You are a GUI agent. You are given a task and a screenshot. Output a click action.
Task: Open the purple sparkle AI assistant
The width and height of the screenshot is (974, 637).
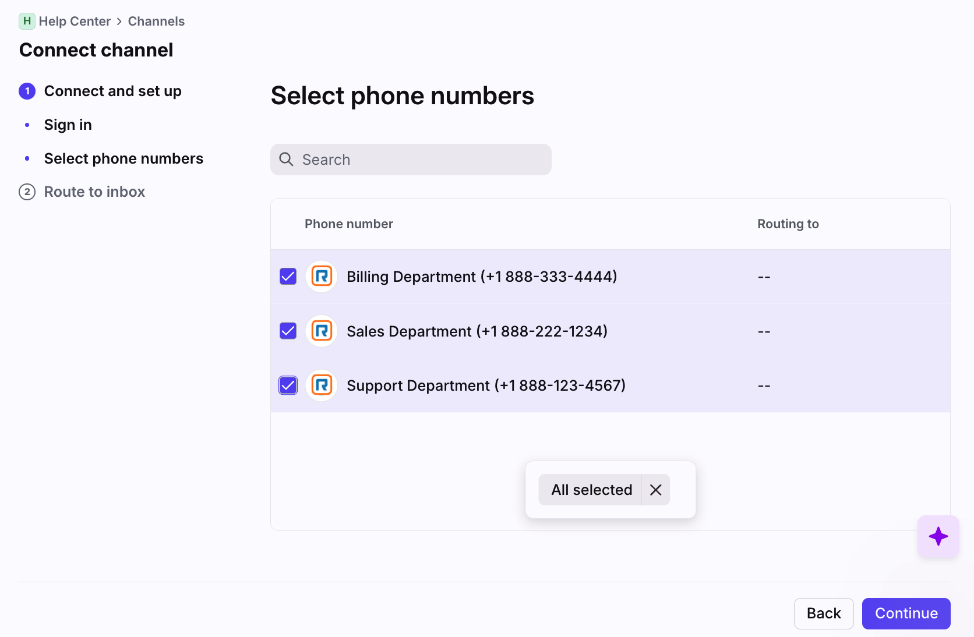click(938, 536)
